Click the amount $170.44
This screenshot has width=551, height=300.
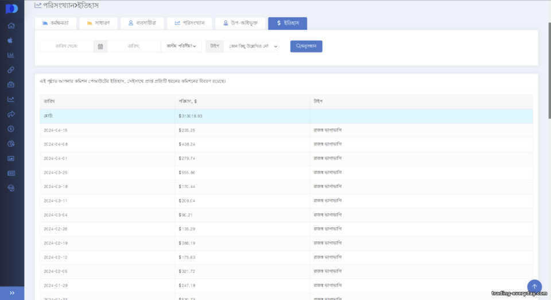(187, 186)
